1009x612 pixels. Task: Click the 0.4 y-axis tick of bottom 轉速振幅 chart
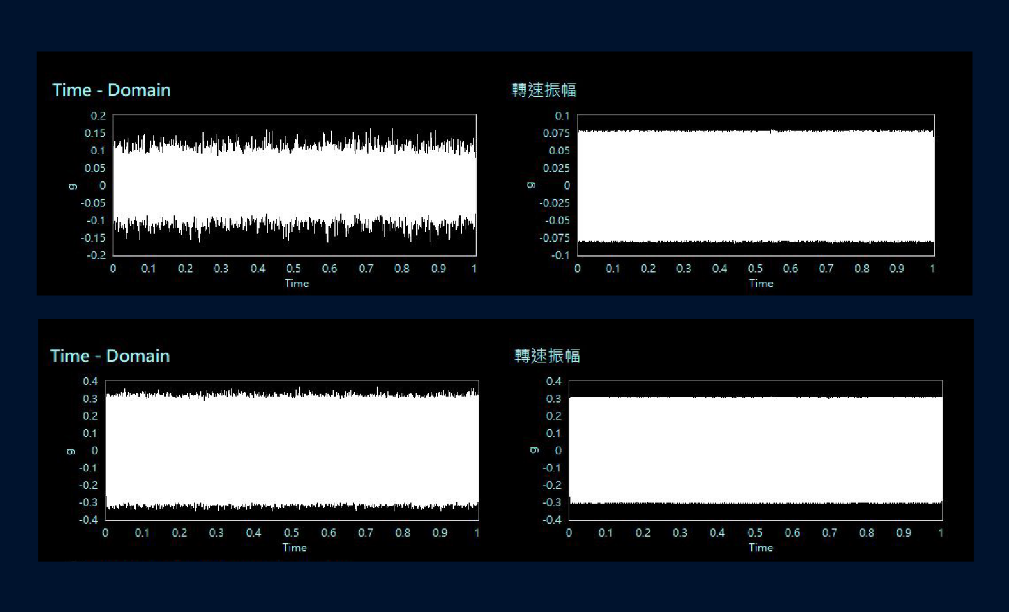pyautogui.click(x=553, y=381)
